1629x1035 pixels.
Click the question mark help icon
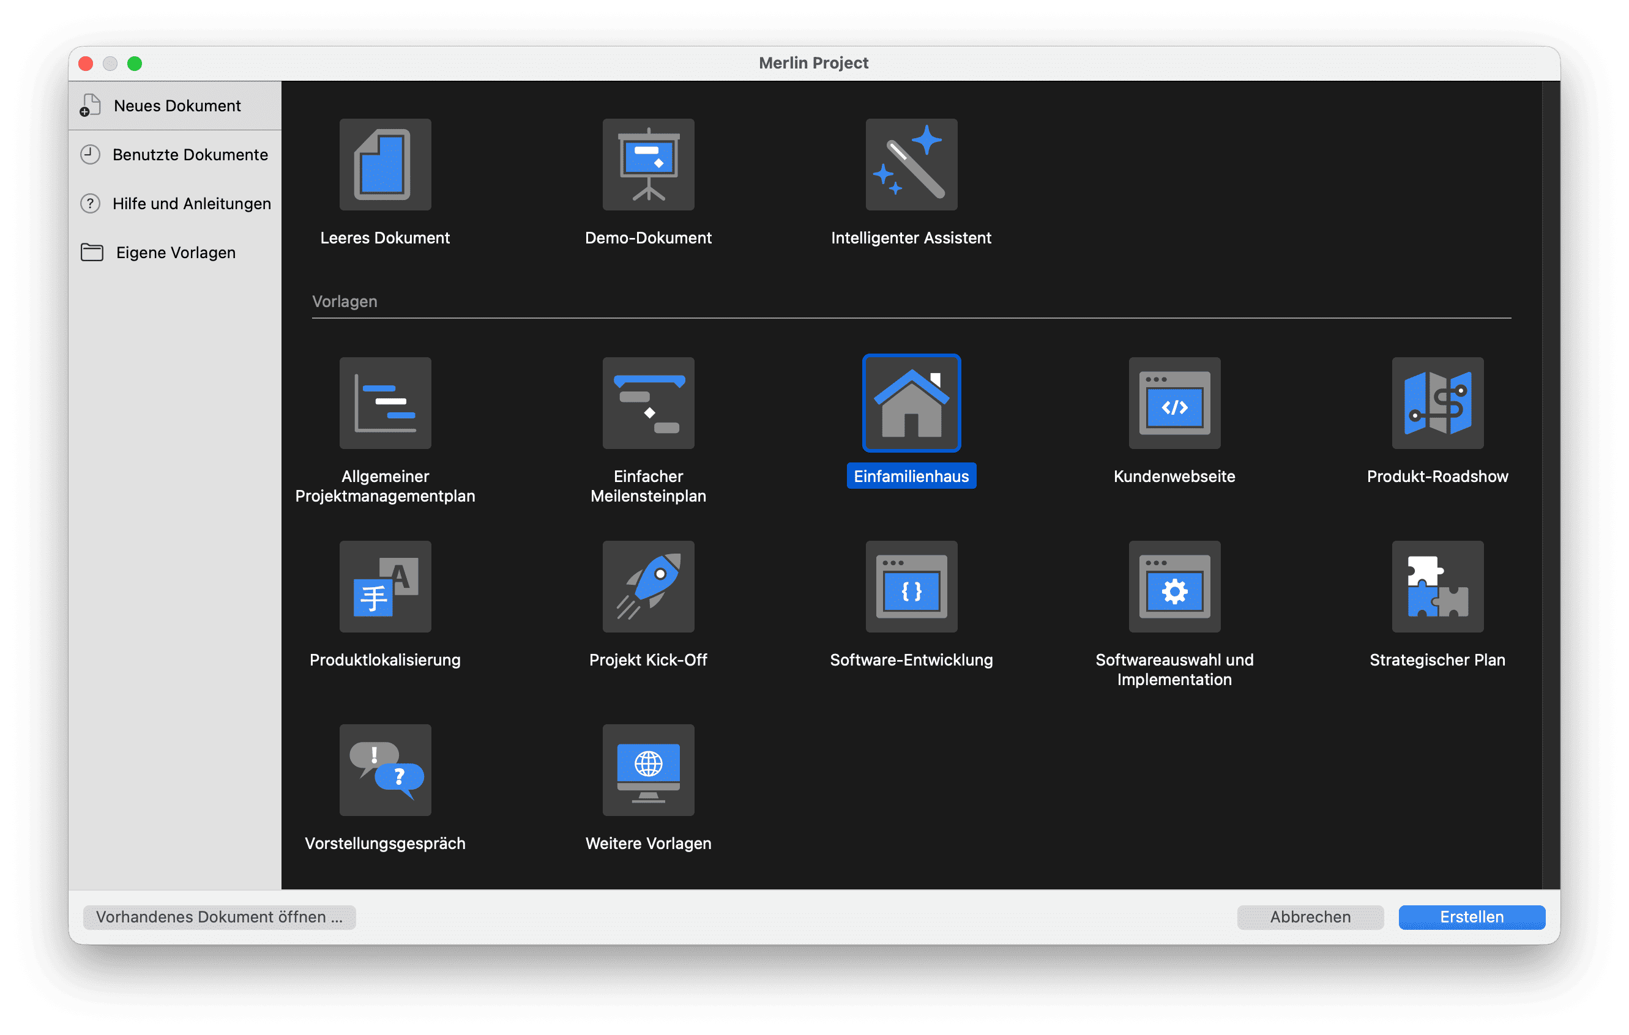90,204
